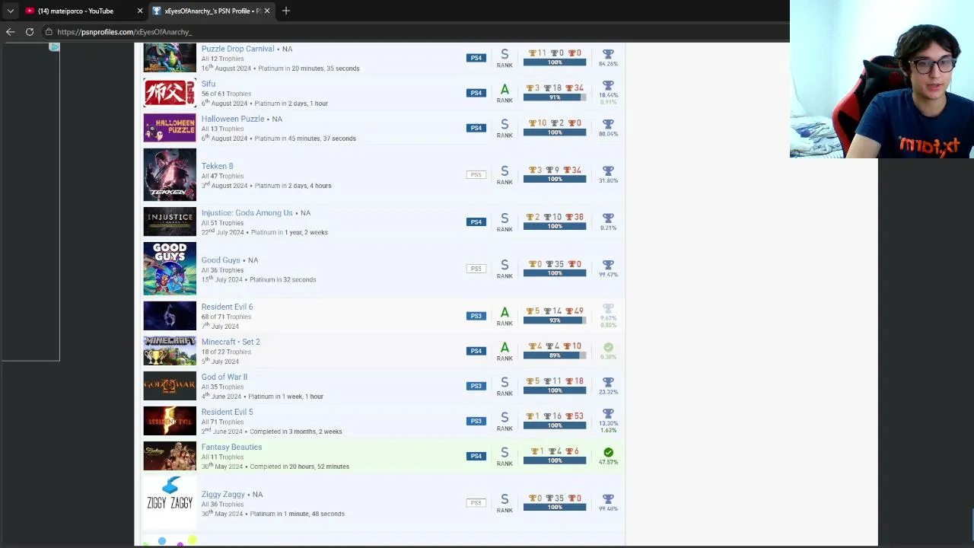Reload the page with the refresh icon

(x=30, y=32)
